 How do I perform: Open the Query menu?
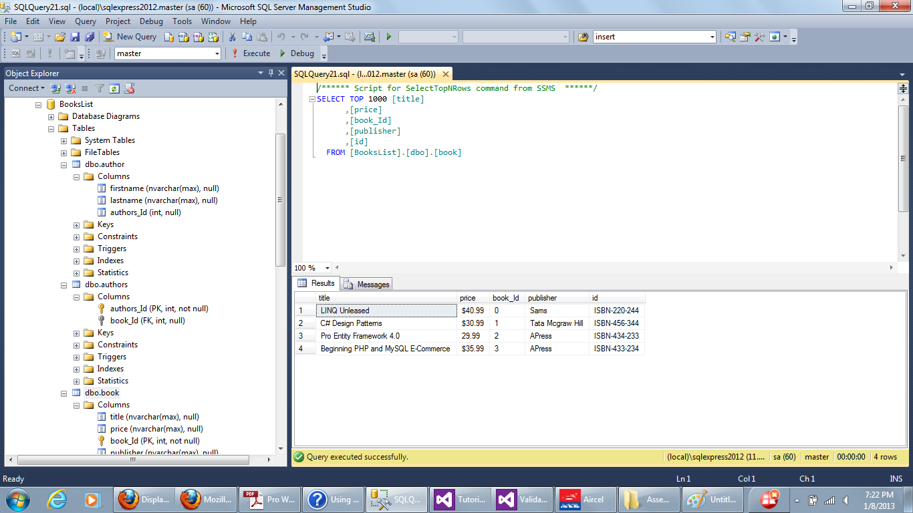(86, 21)
